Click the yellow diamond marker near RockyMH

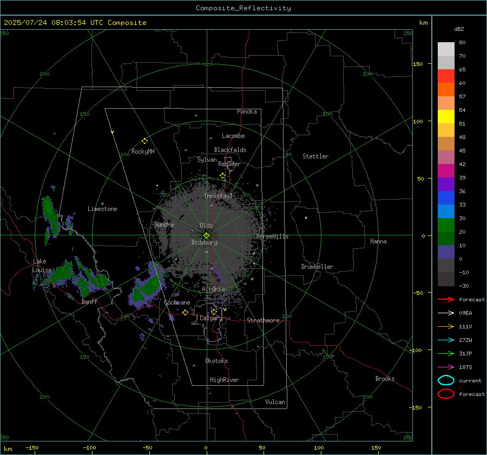144,141
